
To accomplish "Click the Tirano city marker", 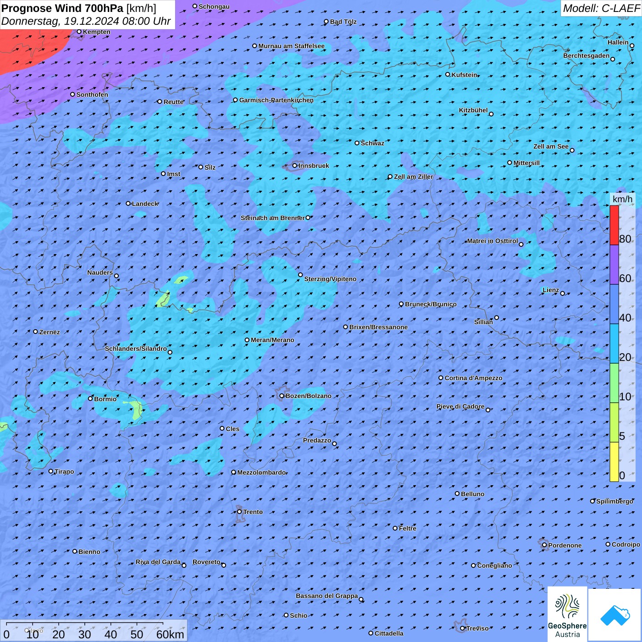I will tap(51, 471).
